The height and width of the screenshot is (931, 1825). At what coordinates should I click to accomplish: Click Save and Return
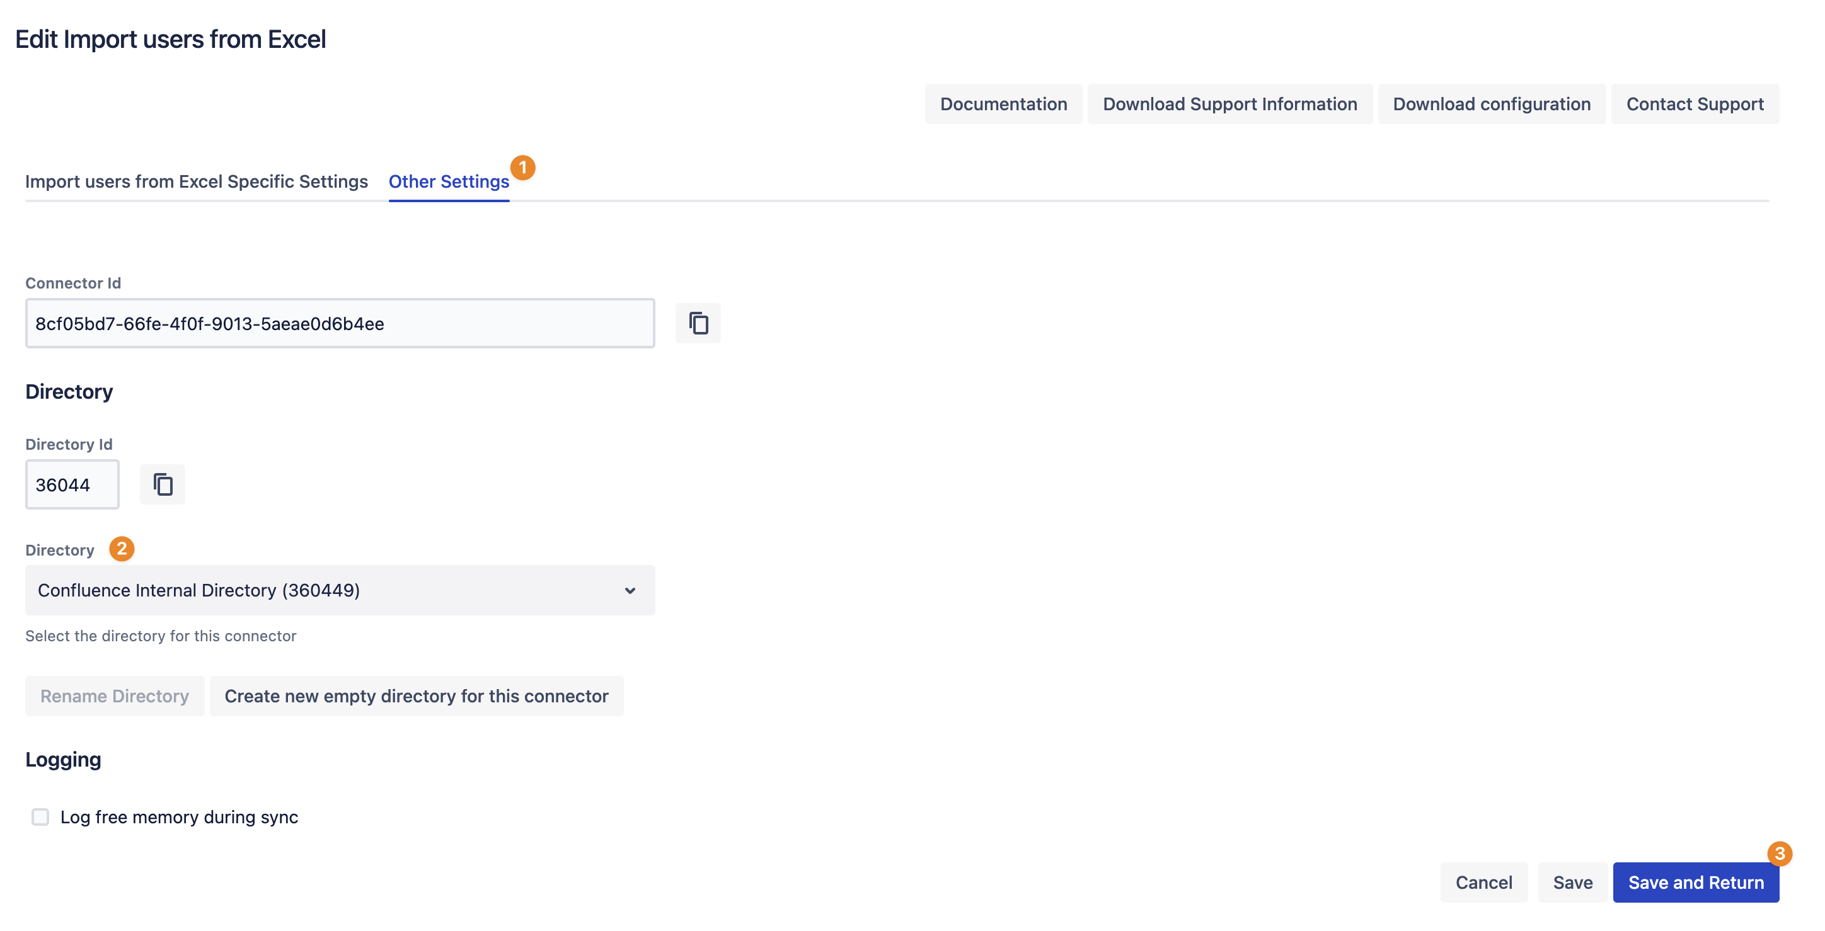1695,882
